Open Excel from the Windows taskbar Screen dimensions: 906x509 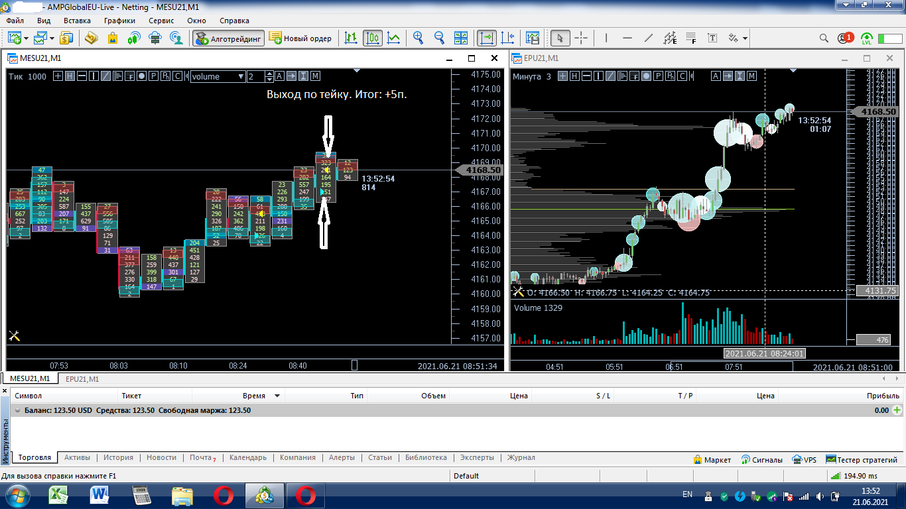[x=60, y=494]
